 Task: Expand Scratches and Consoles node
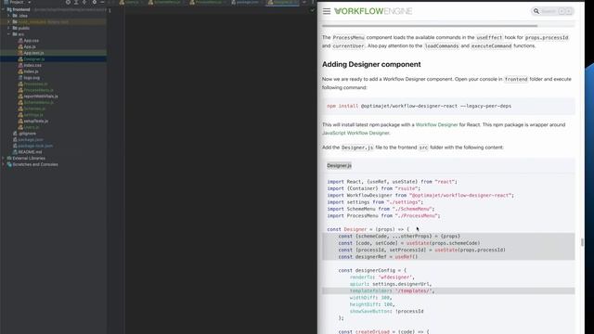pyautogui.click(x=4, y=164)
